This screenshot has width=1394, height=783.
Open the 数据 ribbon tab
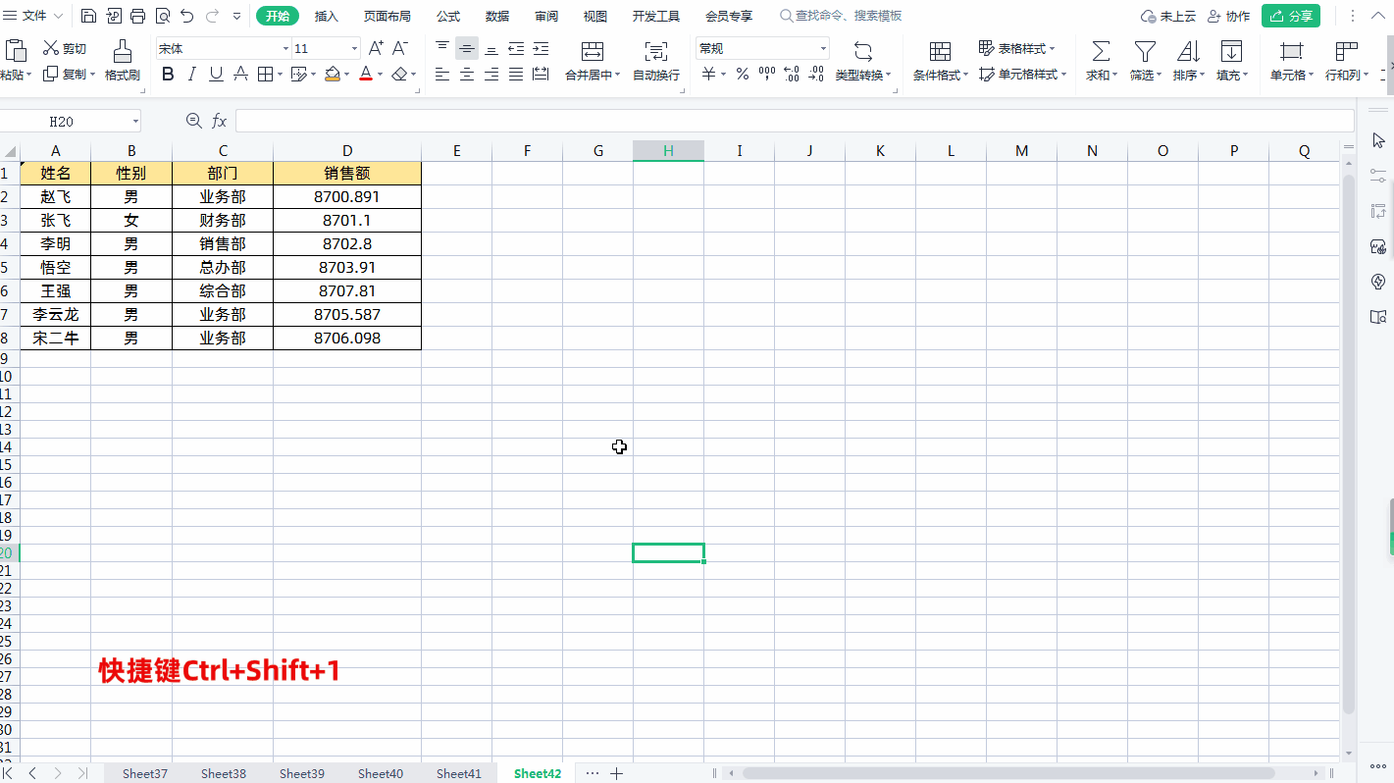click(x=497, y=16)
